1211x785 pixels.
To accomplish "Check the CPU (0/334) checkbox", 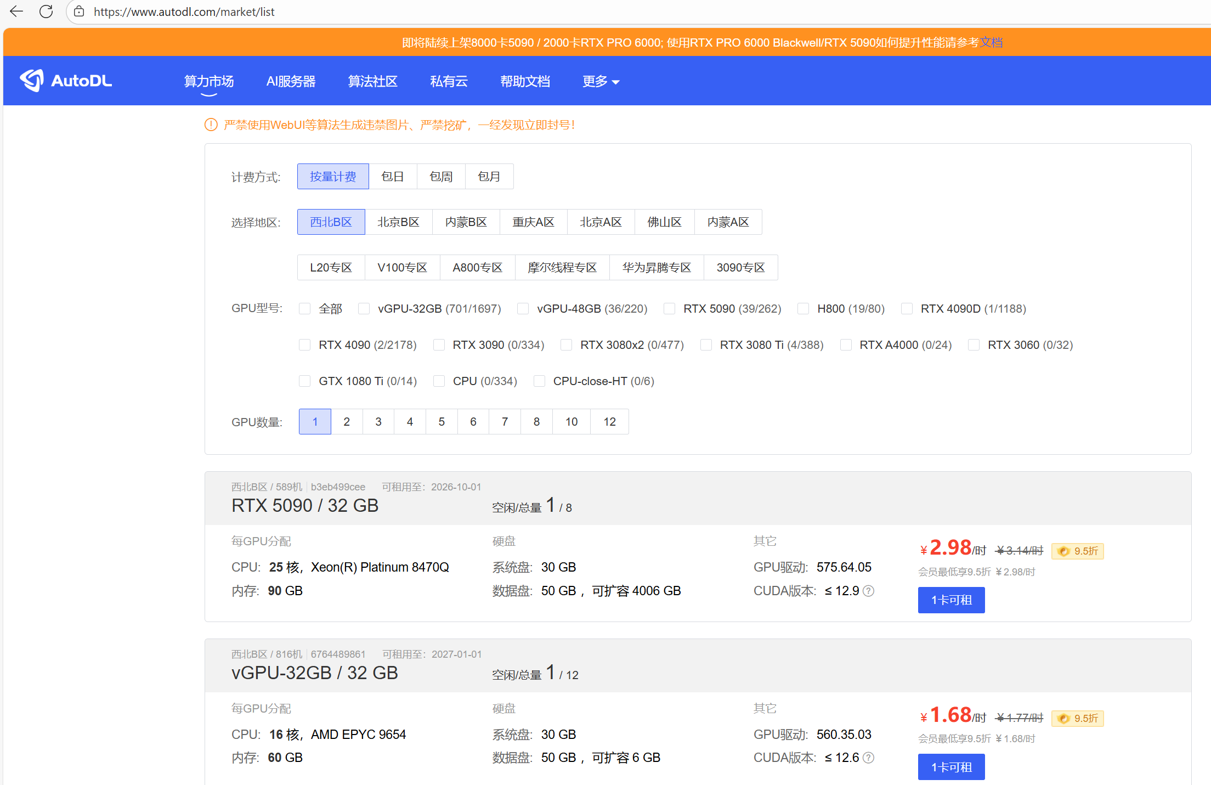I will coord(439,381).
